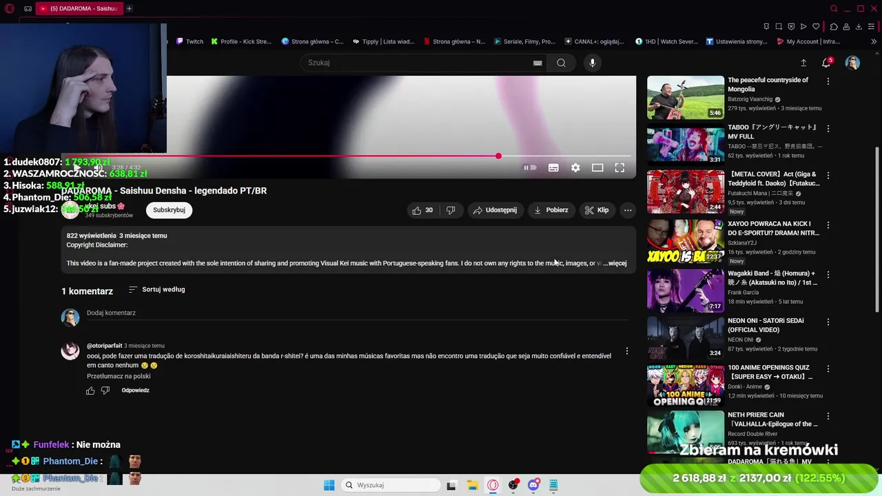Open the Twitch bookmark
This screenshot has width=882, height=496.
(189, 41)
